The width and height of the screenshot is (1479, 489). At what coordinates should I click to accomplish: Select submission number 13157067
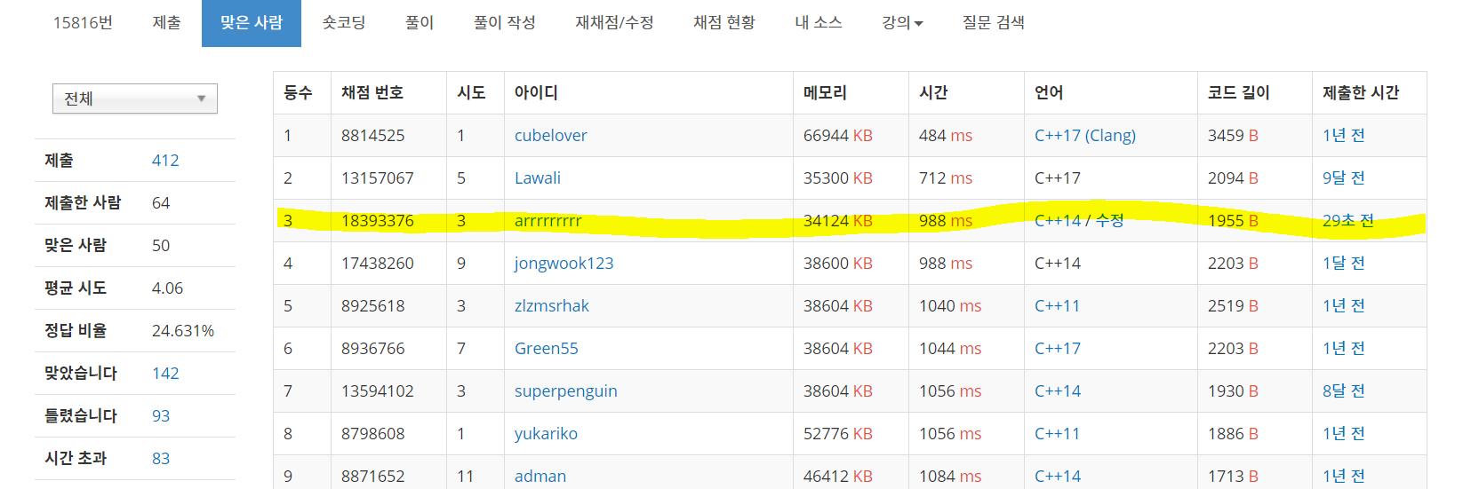click(x=378, y=178)
